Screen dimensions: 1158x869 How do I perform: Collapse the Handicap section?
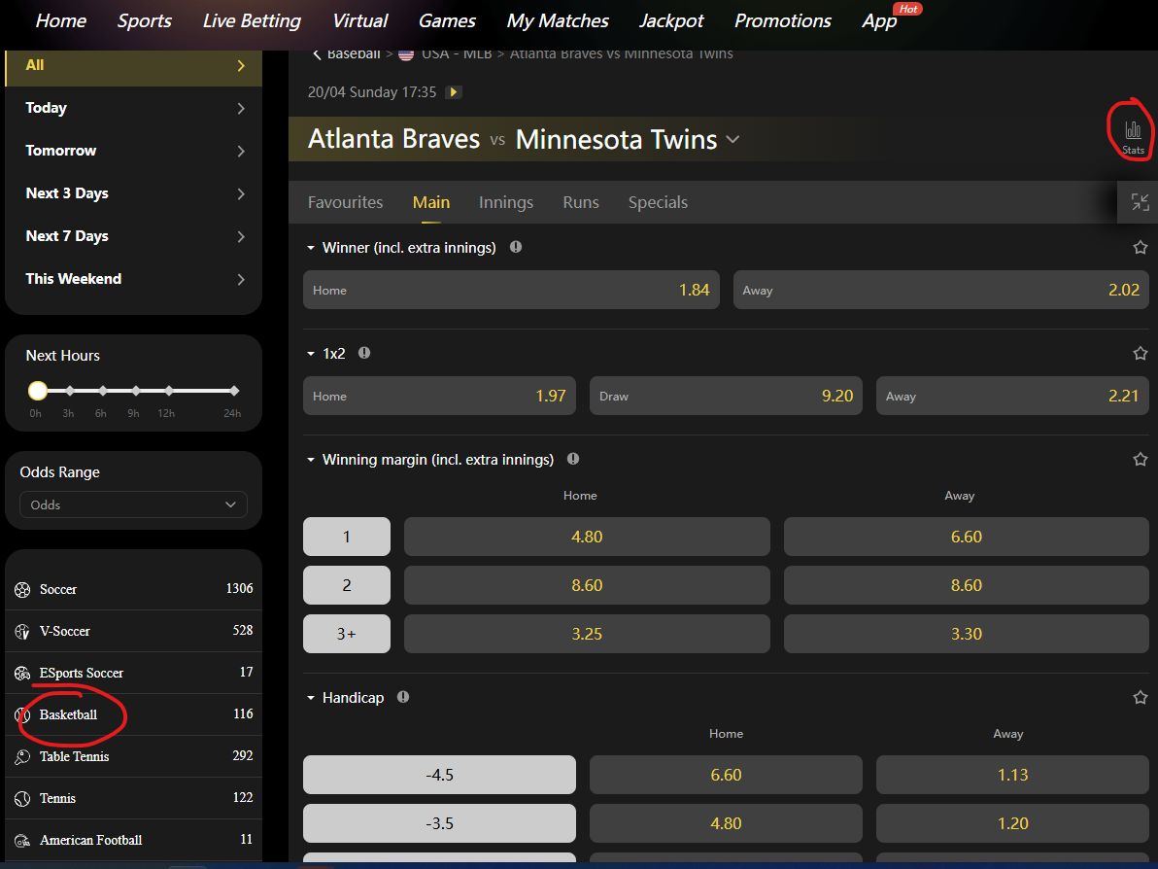(x=311, y=698)
